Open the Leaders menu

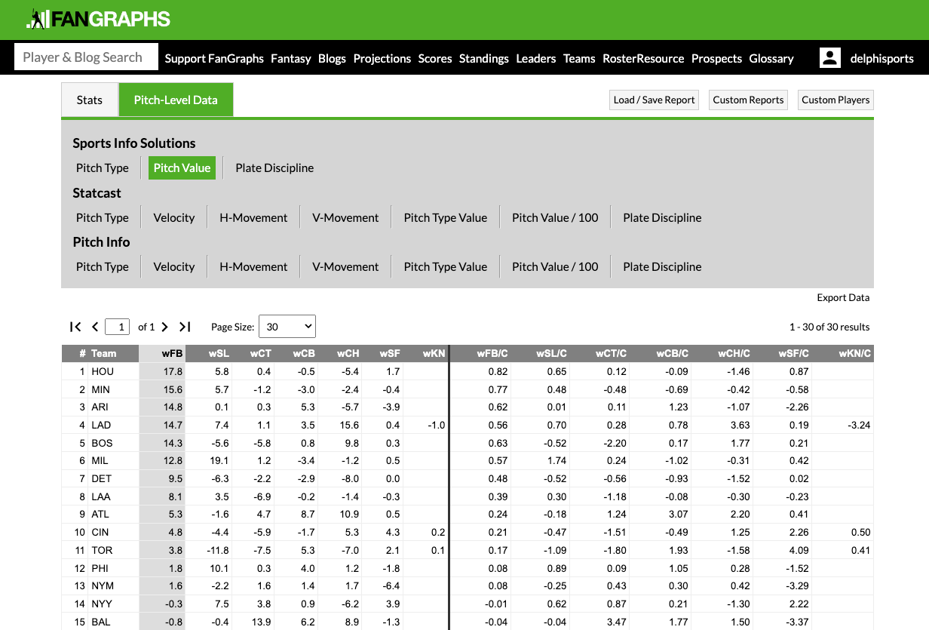tap(536, 58)
